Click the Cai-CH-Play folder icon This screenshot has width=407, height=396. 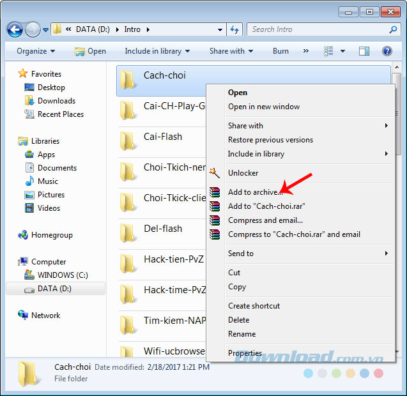pyautogui.click(x=127, y=110)
